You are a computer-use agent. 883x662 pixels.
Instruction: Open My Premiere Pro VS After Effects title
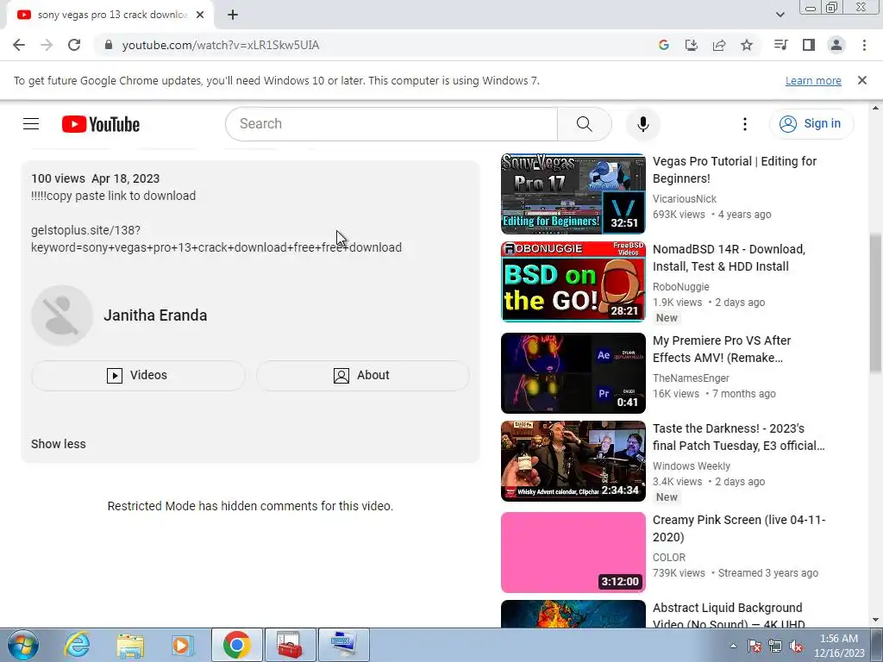click(722, 349)
